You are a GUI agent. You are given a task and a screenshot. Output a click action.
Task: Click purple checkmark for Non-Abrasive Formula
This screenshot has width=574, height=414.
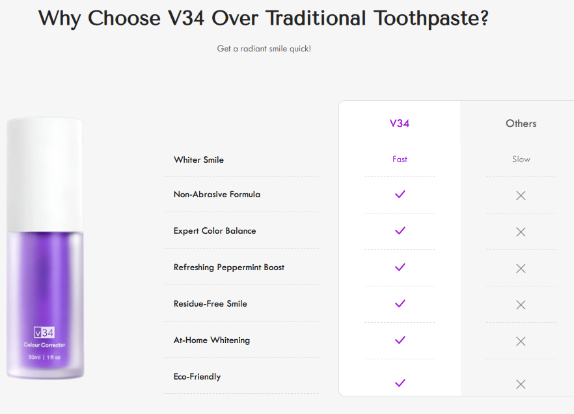pos(400,194)
